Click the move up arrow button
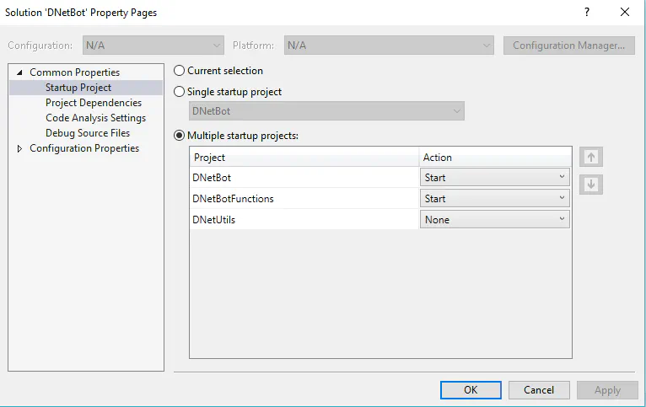Viewport: 646px width, 407px height. [x=591, y=158]
